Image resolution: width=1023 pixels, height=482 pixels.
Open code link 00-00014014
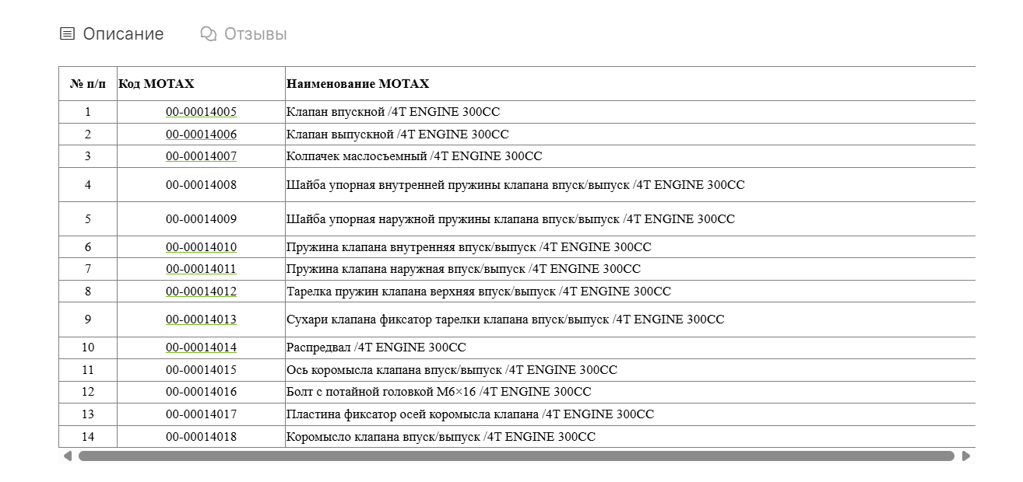(x=201, y=348)
